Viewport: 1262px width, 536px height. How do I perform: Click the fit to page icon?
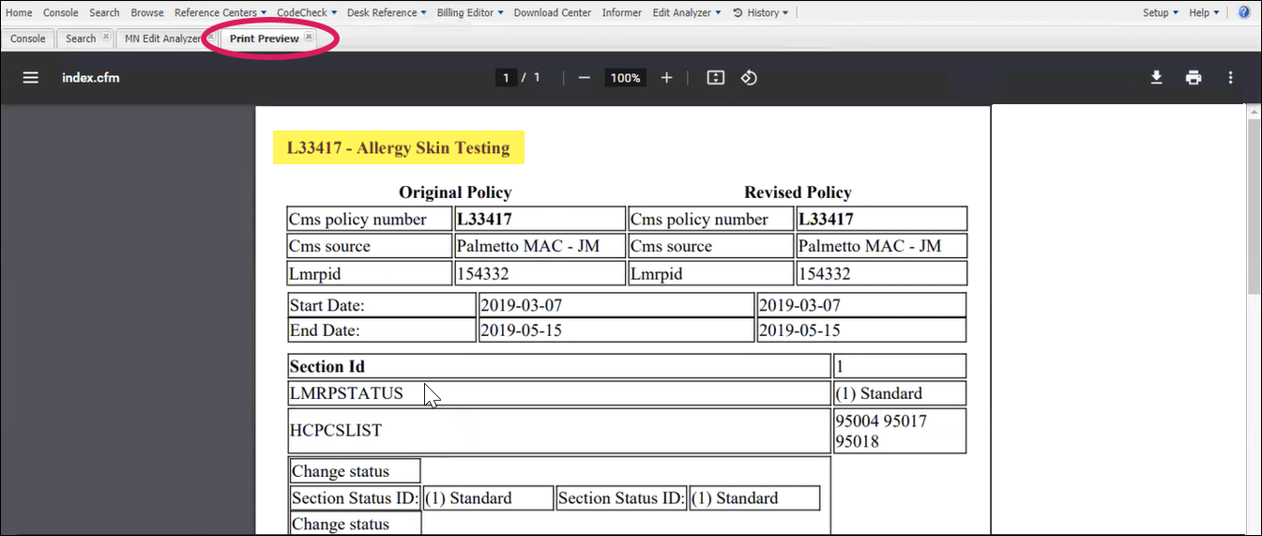click(x=715, y=78)
